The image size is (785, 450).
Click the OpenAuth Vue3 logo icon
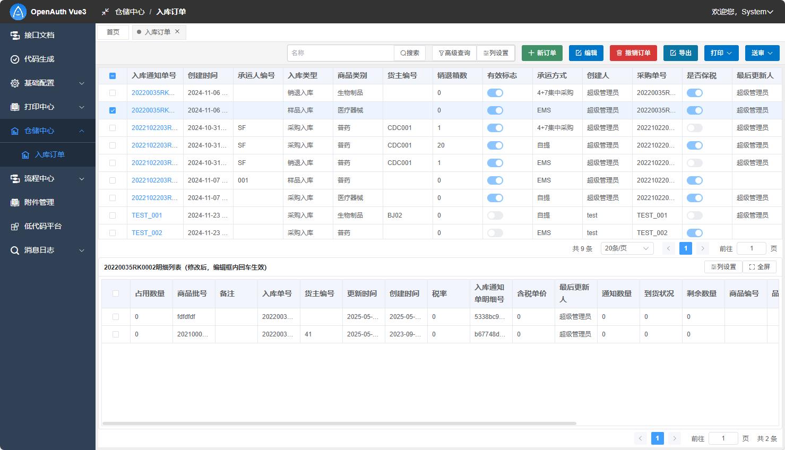(18, 12)
